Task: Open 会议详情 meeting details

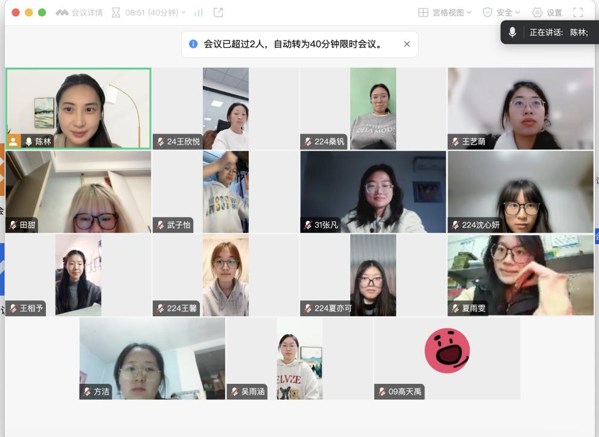Action: point(79,13)
